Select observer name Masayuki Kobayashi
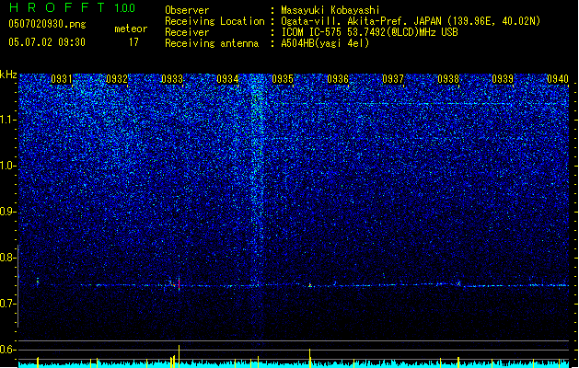 [x=330, y=10]
